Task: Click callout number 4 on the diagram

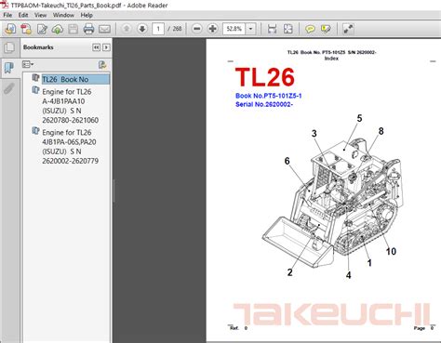Action: (x=349, y=275)
